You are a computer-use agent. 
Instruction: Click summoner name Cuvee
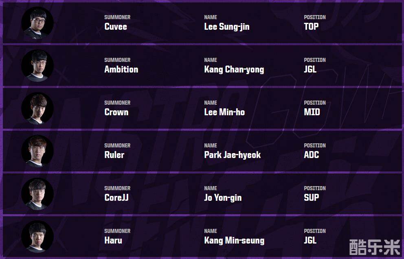[116, 27]
